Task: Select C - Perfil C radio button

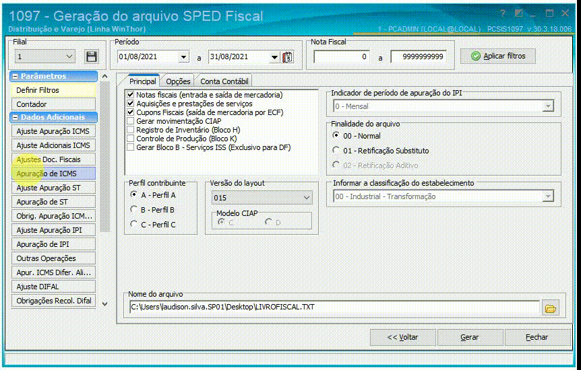Action: pyautogui.click(x=133, y=224)
